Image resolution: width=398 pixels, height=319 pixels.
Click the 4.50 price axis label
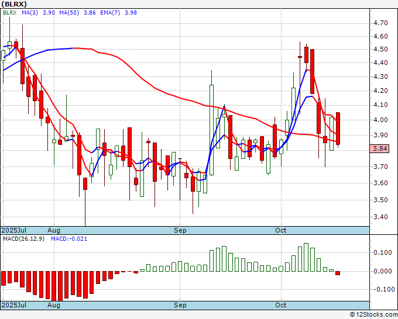[380, 49]
